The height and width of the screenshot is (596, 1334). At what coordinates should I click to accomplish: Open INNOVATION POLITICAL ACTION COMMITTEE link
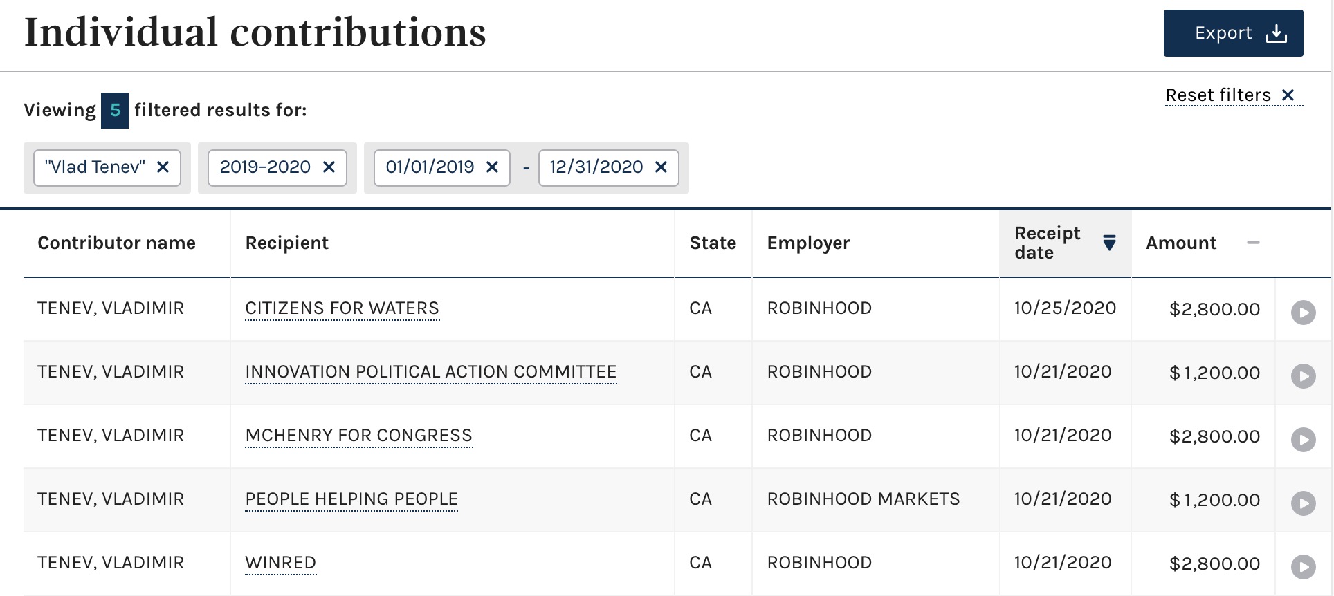tap(430, 372)
